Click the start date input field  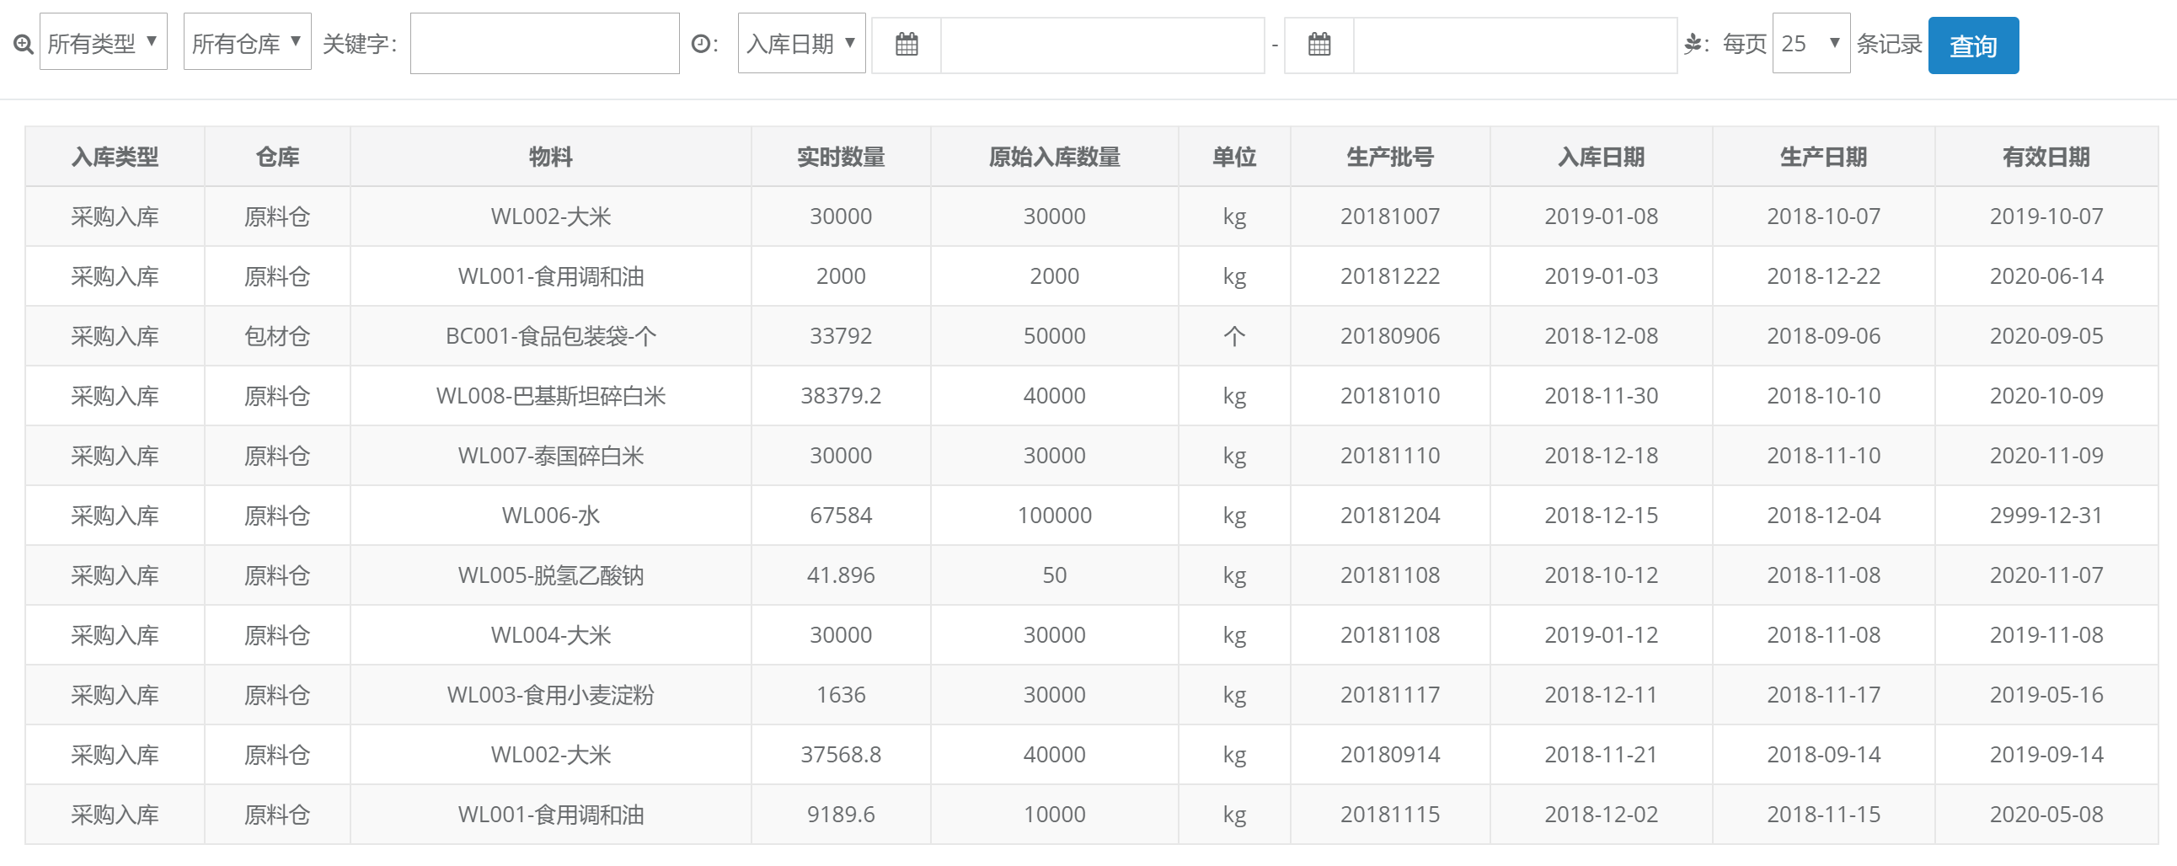[x=1101, y=45]
